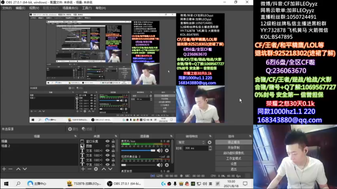Open source properties (属性) gear button
This screenshot has height=189, width=337.
(x=73, y=129)
